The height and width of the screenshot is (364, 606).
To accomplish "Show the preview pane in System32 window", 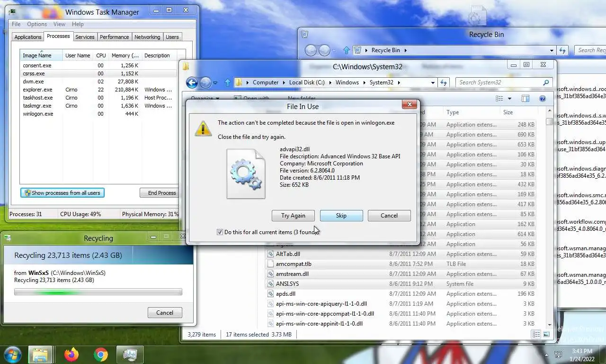I will 526,99.
